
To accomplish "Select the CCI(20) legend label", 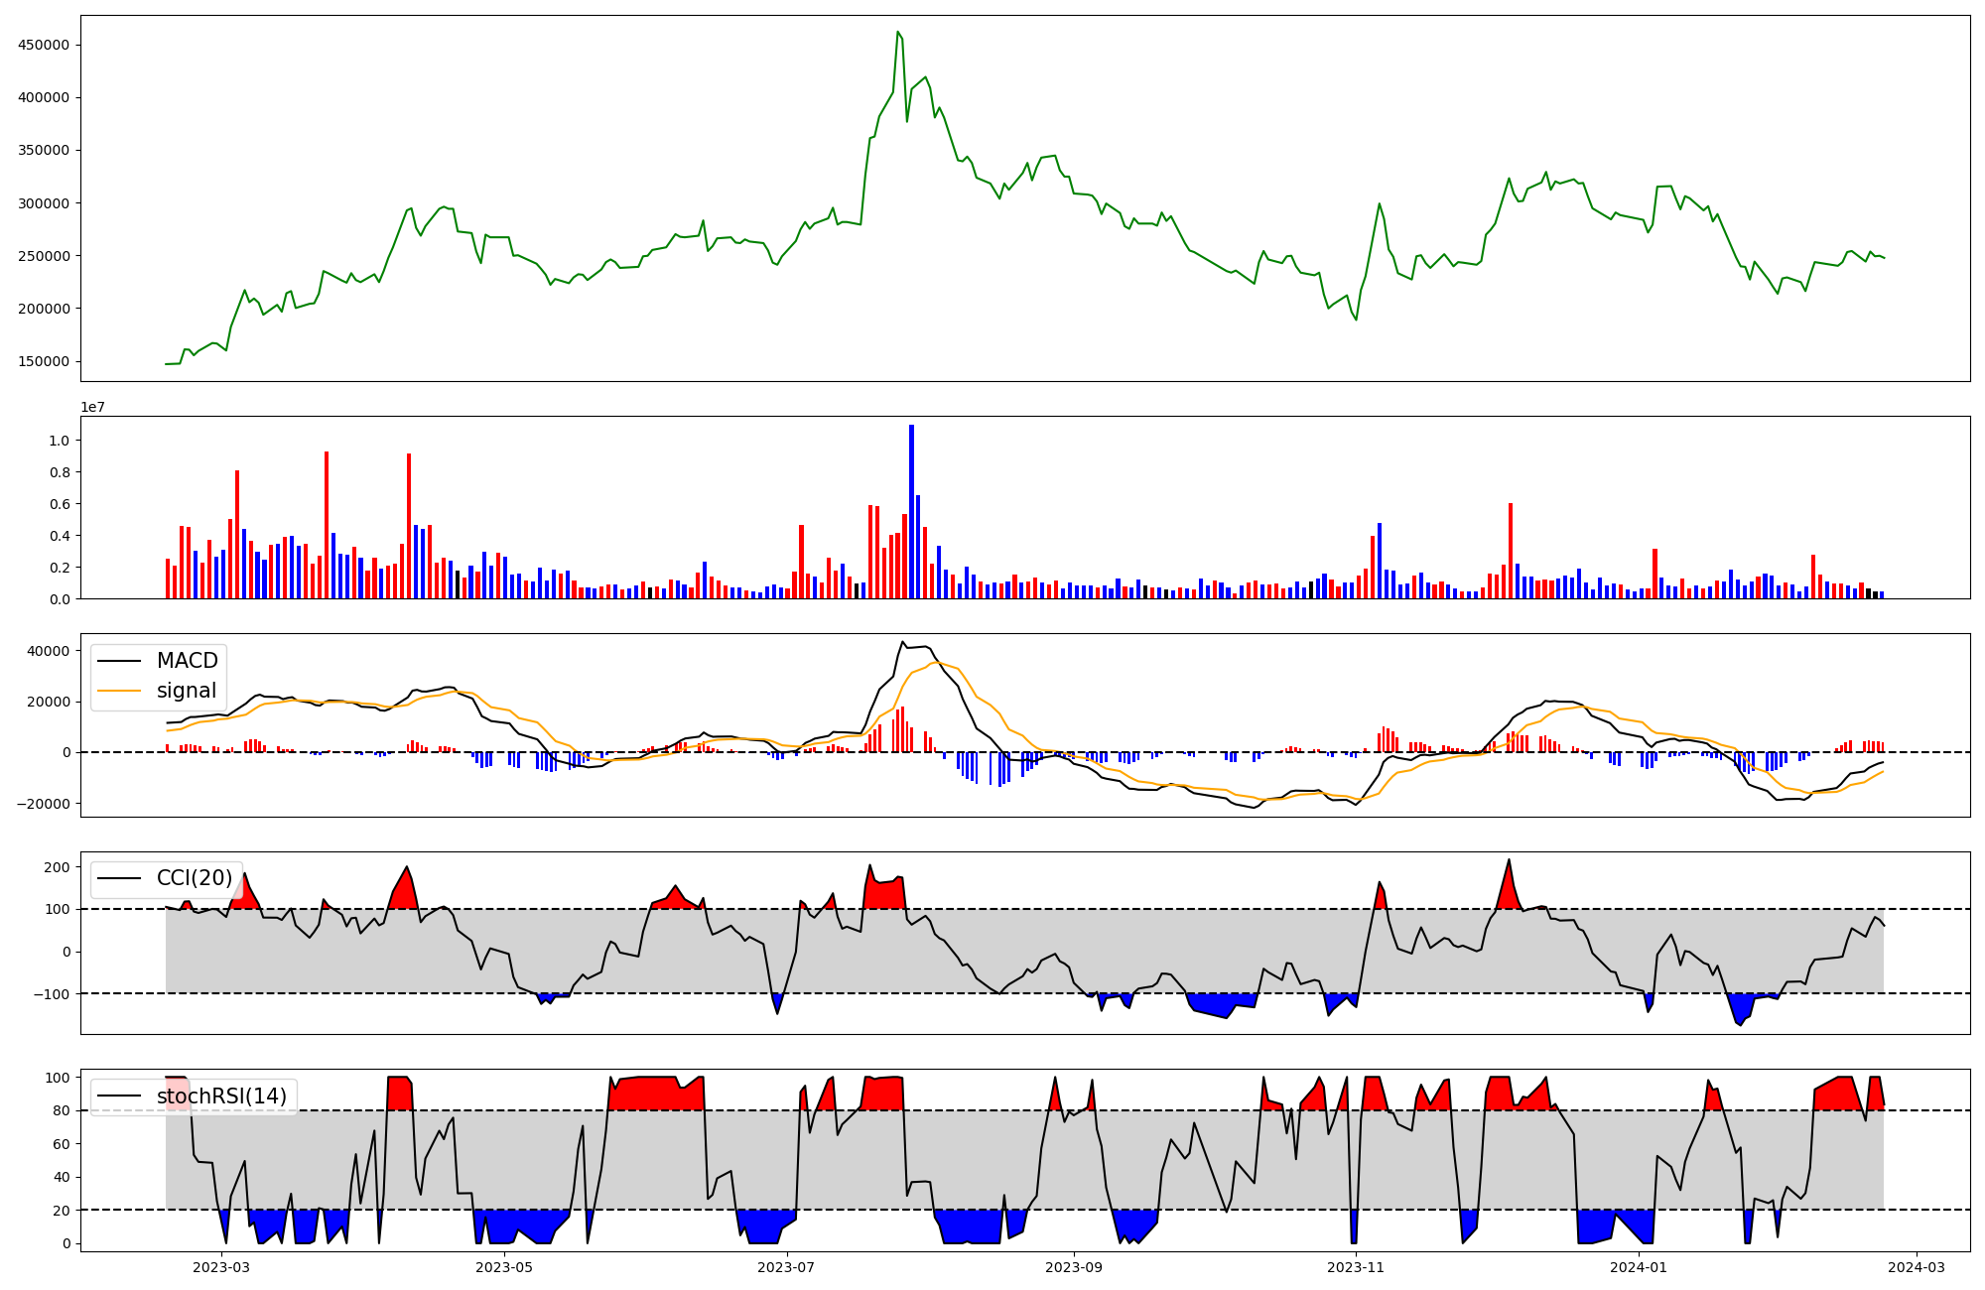I will coord(194,878).
